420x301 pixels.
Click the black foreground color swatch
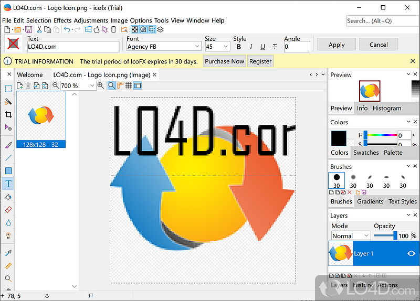point(339,138)
